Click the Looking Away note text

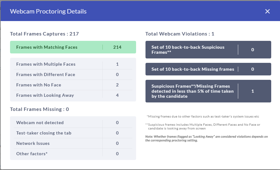click(206, 138)
